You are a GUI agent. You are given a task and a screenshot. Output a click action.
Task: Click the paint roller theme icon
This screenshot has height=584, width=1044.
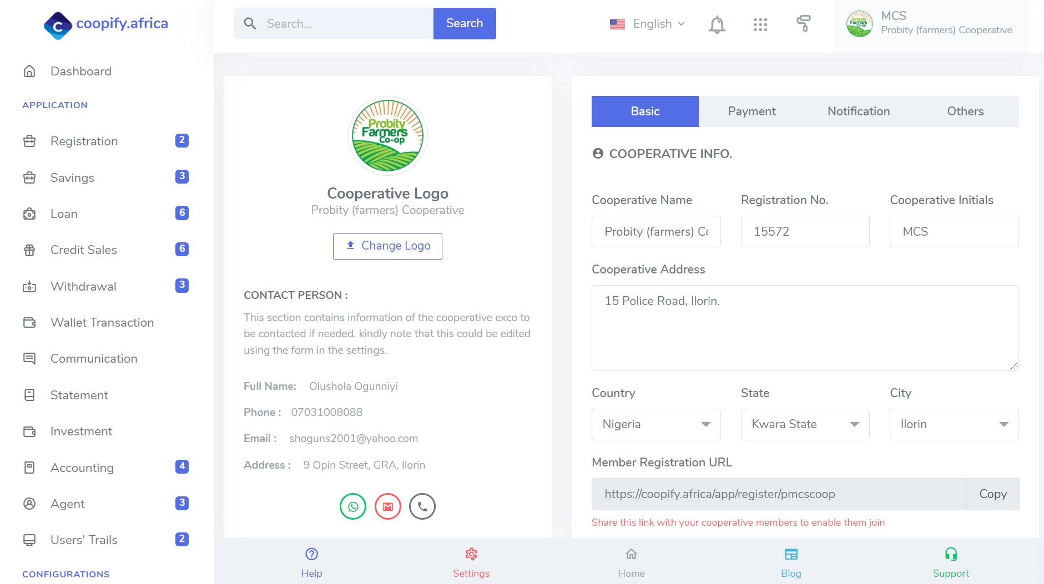[x=804, y=23]
